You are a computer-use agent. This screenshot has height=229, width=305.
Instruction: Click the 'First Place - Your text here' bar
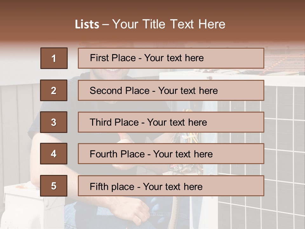(x=171, y=58)
